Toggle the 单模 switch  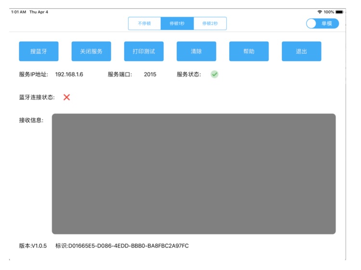322,24
